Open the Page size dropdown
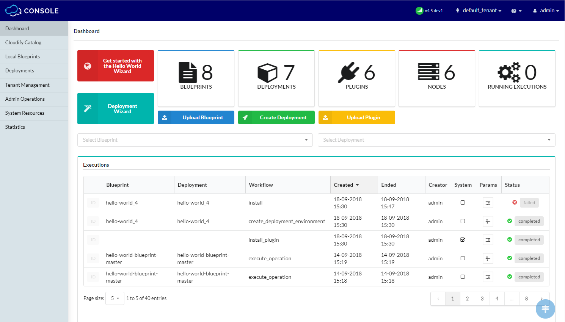This screenshot has height=322, width=565. (x=115, y=299)
